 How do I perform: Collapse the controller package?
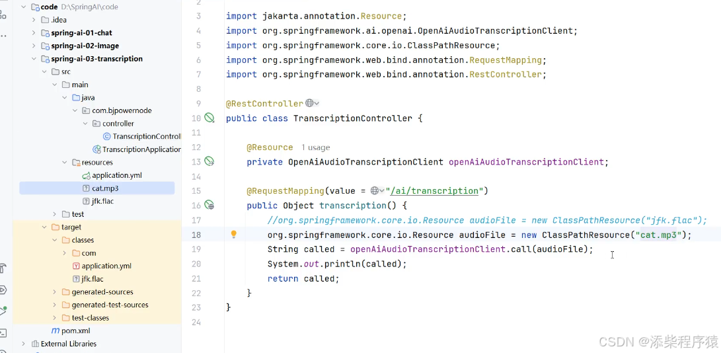pos(85,124)
